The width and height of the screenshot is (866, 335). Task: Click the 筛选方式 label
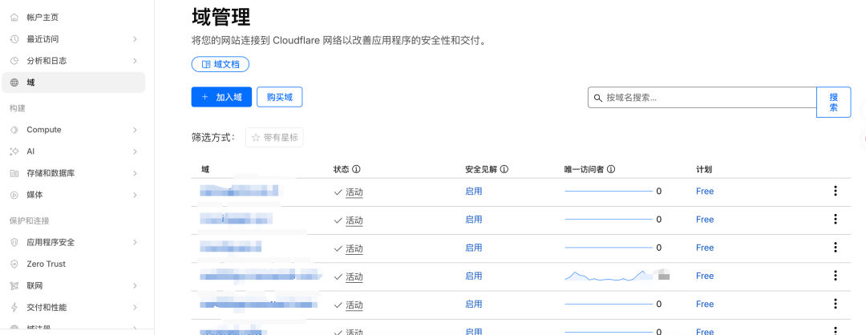213,137
